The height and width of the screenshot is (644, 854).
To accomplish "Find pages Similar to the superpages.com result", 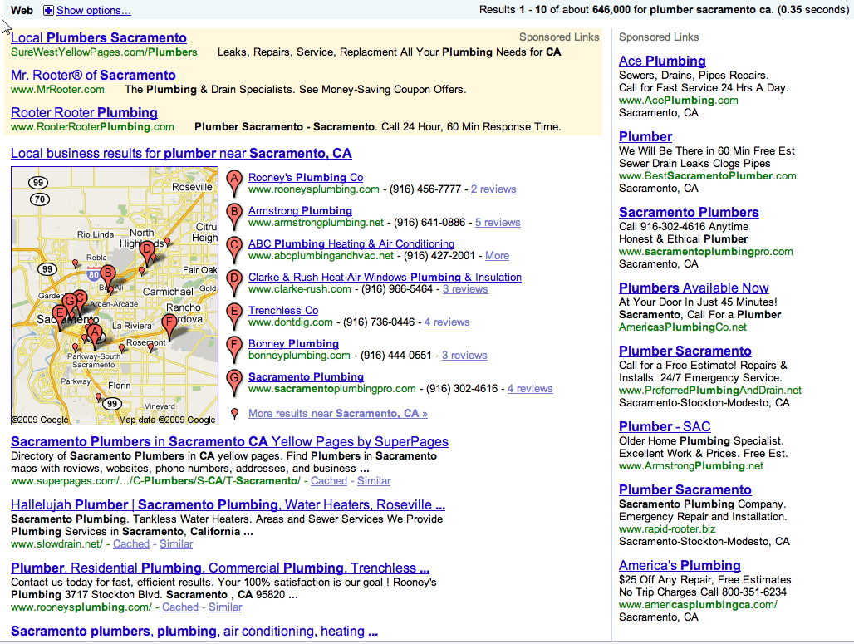I will point(374,480).
